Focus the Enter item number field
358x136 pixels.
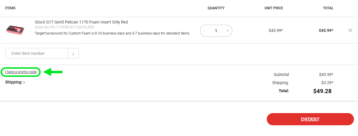[x=37, y=53]
